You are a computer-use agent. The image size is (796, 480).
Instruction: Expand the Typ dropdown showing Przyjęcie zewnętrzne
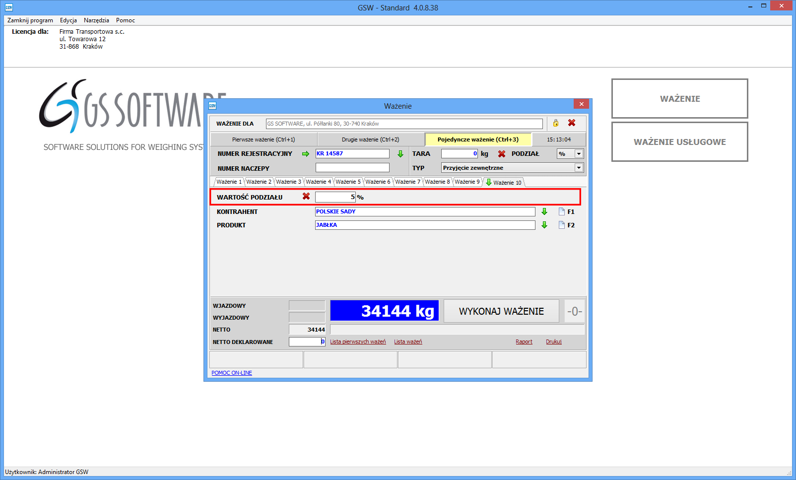point(579,168)
